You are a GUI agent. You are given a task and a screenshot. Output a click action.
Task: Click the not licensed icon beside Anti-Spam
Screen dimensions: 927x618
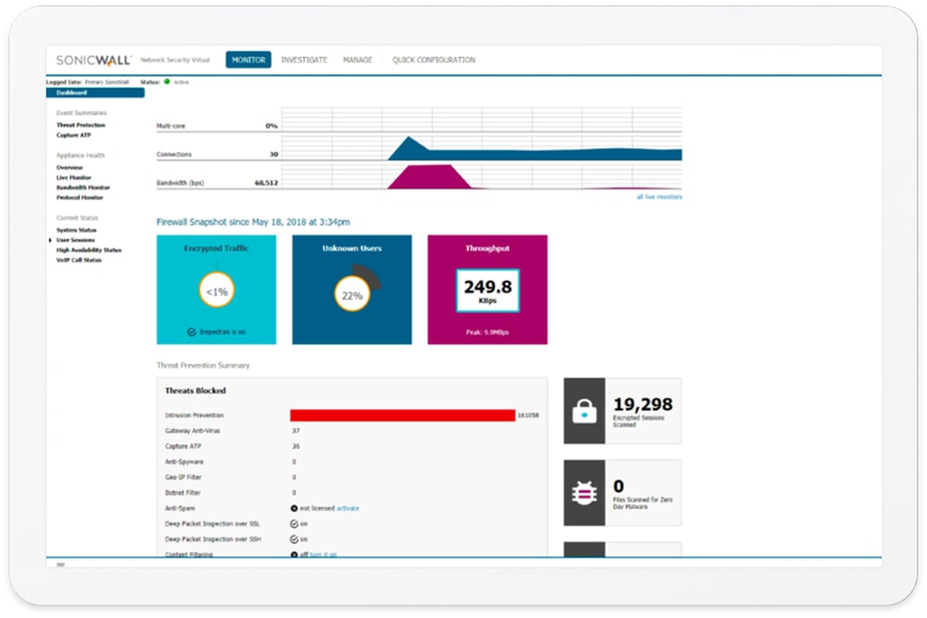[292, 509]
